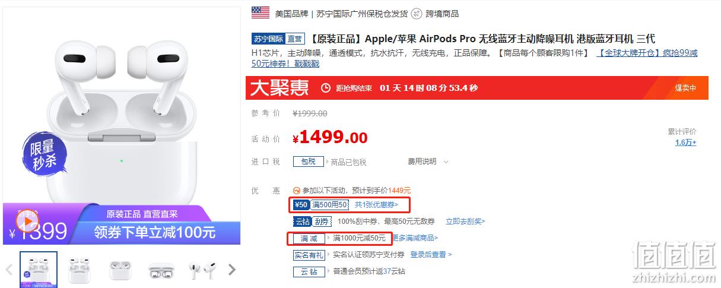Open 更多满减商品 link

click(415, 238)
